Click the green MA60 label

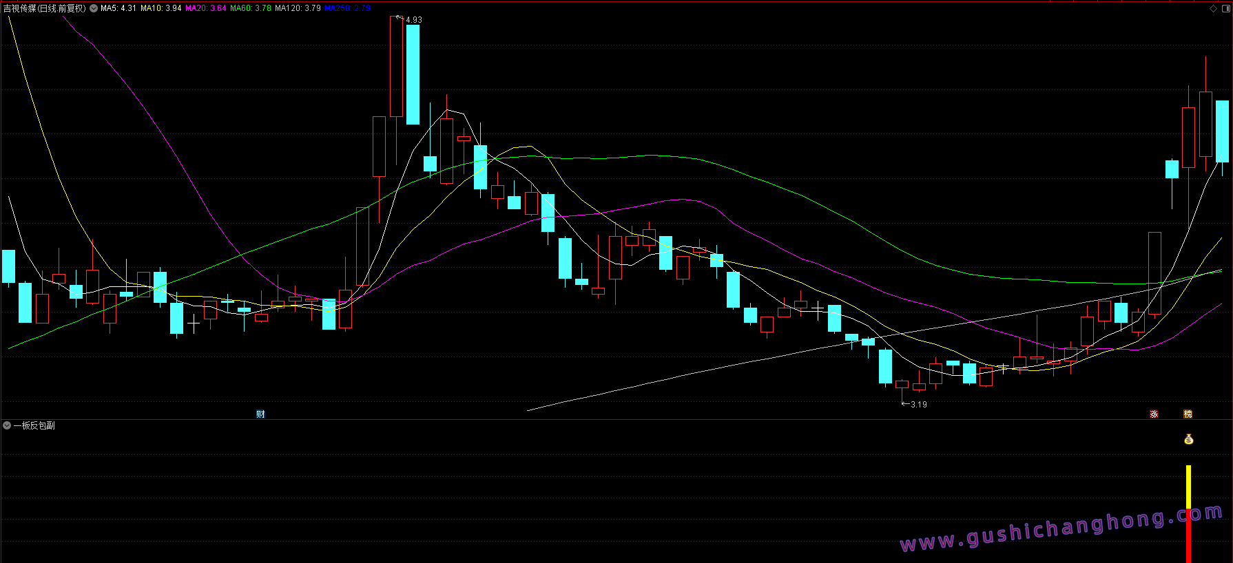[x=251, y=8]
